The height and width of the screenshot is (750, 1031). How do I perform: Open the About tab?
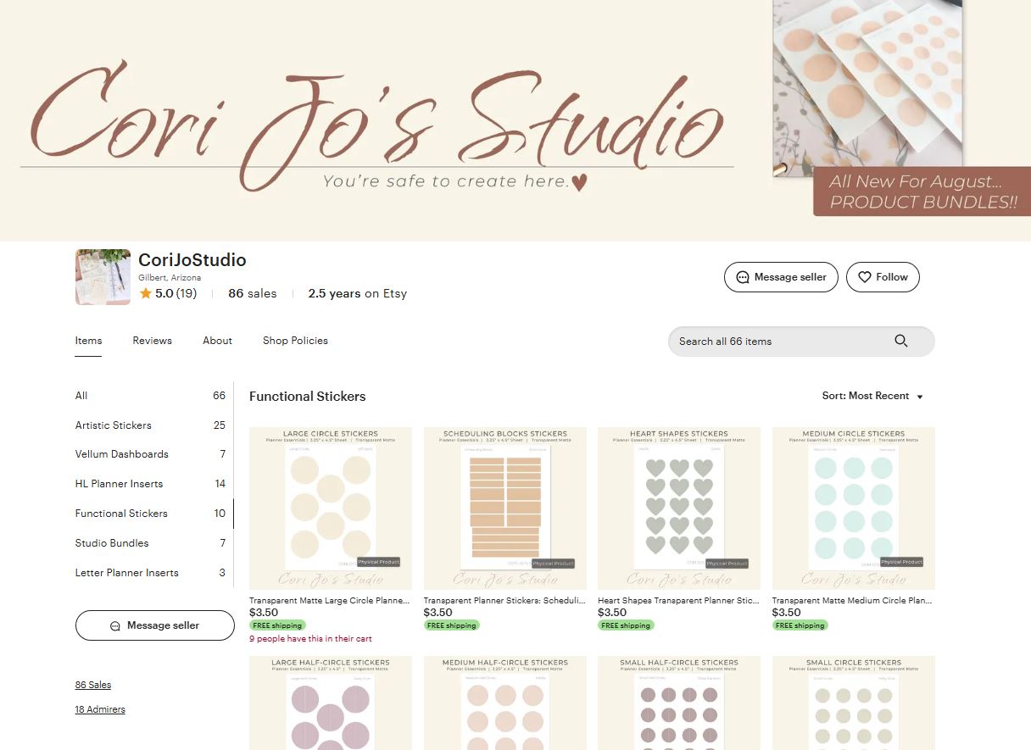coord(217,341)
